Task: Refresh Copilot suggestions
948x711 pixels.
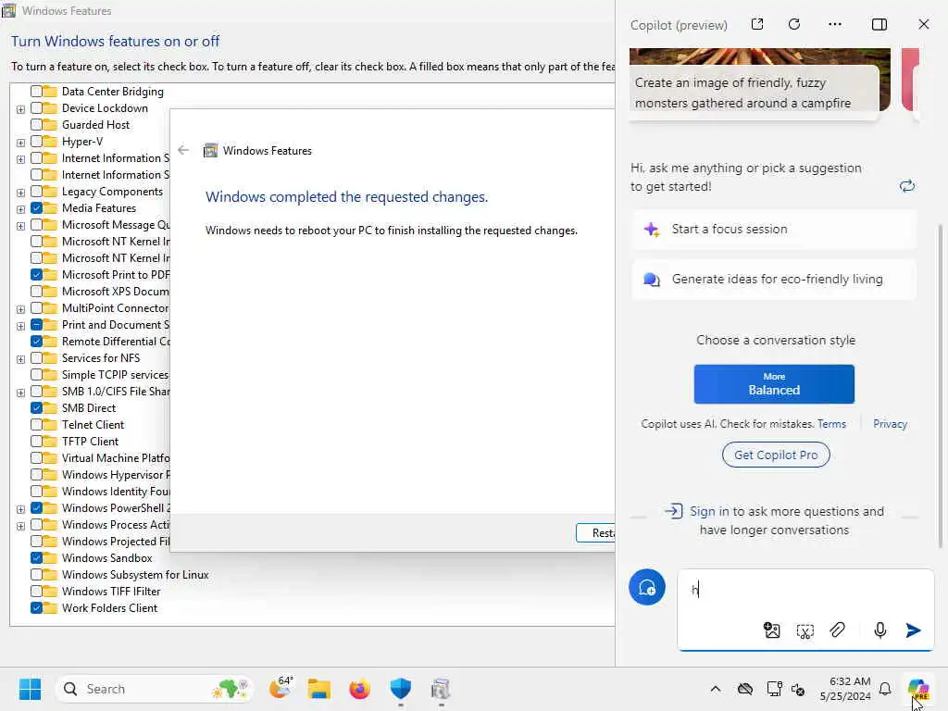Action: tap(907, 186)
